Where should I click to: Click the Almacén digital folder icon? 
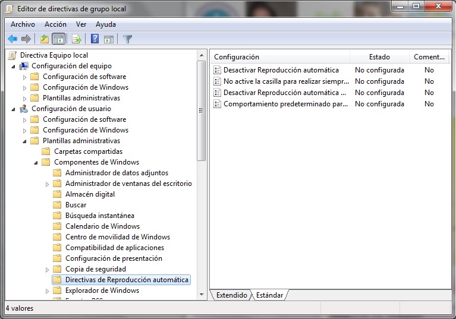tap(57, 194)
